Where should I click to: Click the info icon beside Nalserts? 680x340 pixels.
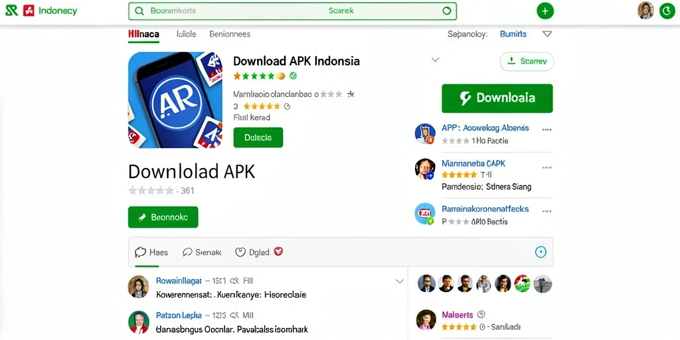(481, 314)
